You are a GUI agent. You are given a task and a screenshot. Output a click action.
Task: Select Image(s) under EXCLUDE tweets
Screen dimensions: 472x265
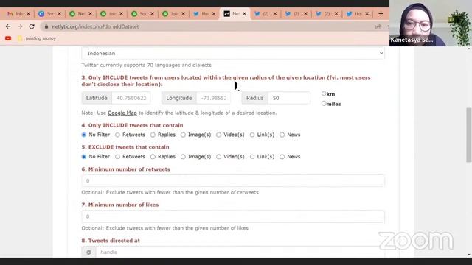coord(183,157)
